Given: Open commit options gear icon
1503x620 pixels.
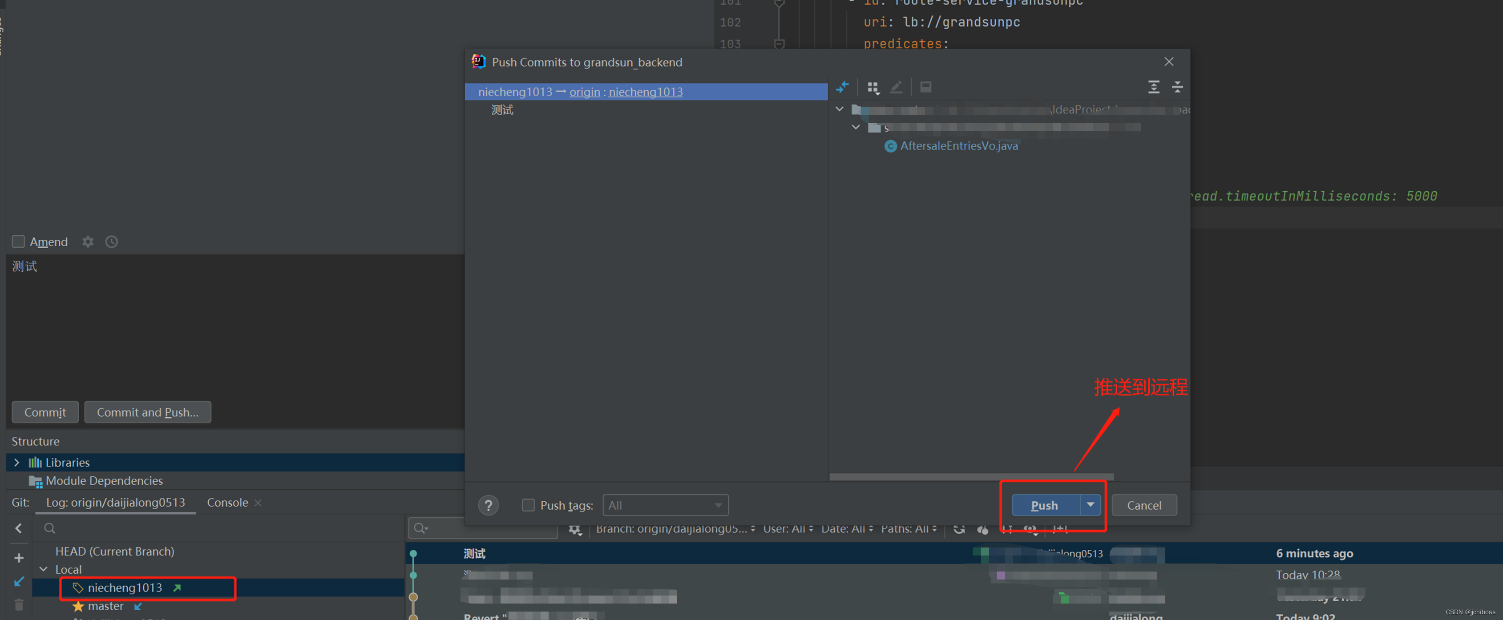Looking at the screenshot, I should pyautogui.click(x=88, y=242).
